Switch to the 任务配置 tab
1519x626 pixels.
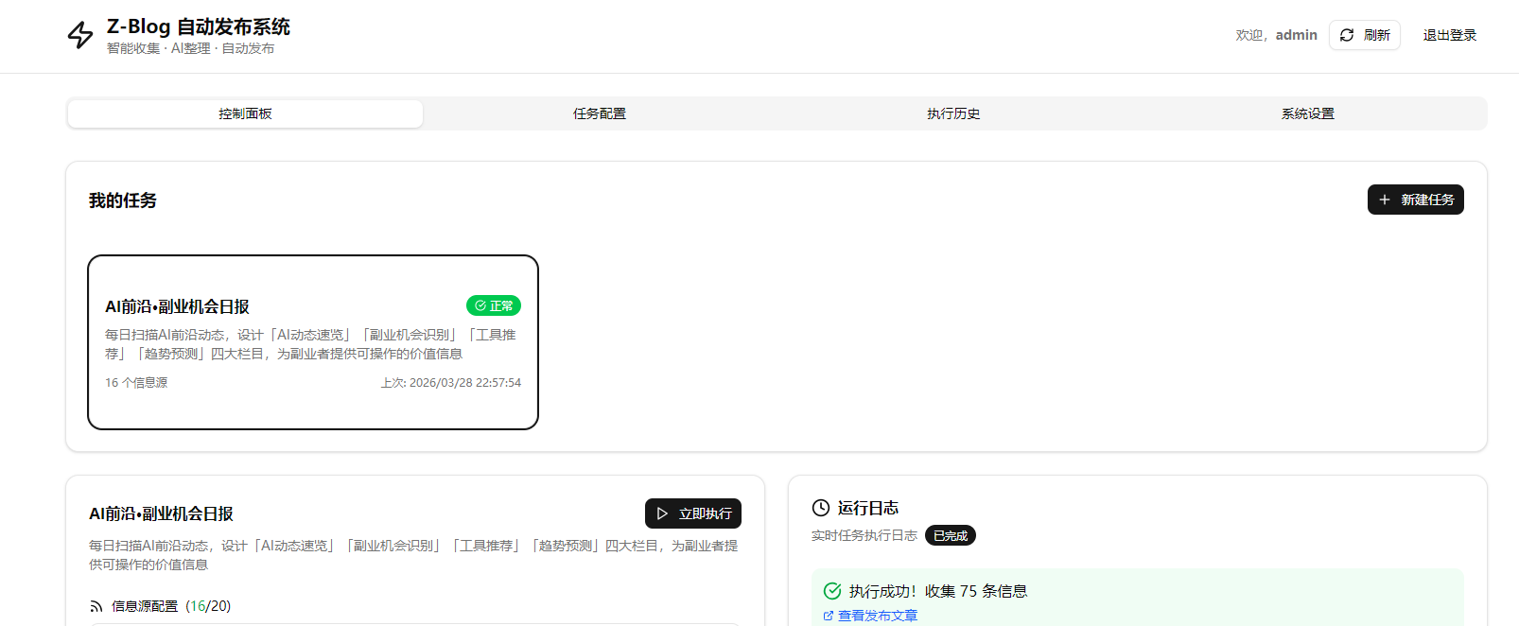coord(600,113)
